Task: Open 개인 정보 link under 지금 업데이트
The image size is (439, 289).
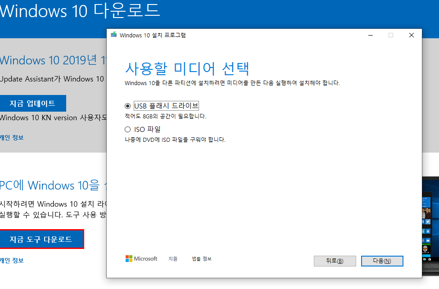Action: [x=12, y=137]
